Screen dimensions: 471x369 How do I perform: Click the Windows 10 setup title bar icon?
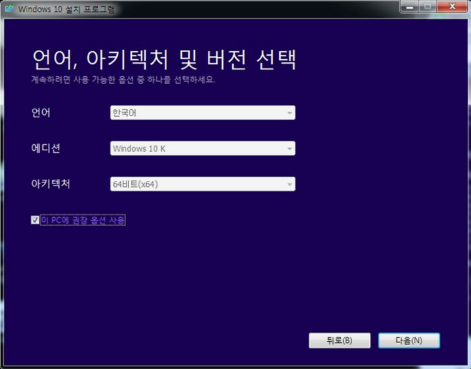9,8
